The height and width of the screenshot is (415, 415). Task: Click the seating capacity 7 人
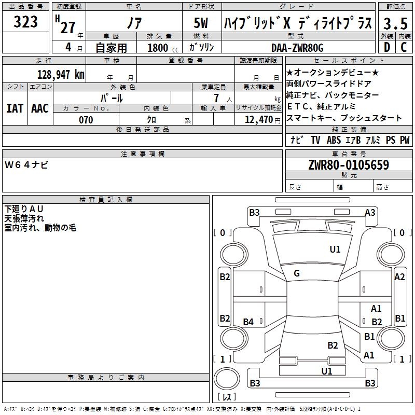click(223, 98)
